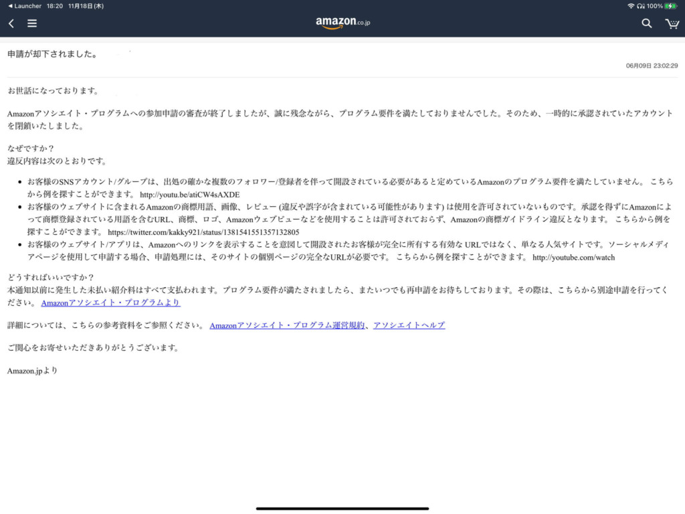Click the greeting お世話になっております。
The image size is (685, 514).
pyautogui.click(x=54, y=91)
